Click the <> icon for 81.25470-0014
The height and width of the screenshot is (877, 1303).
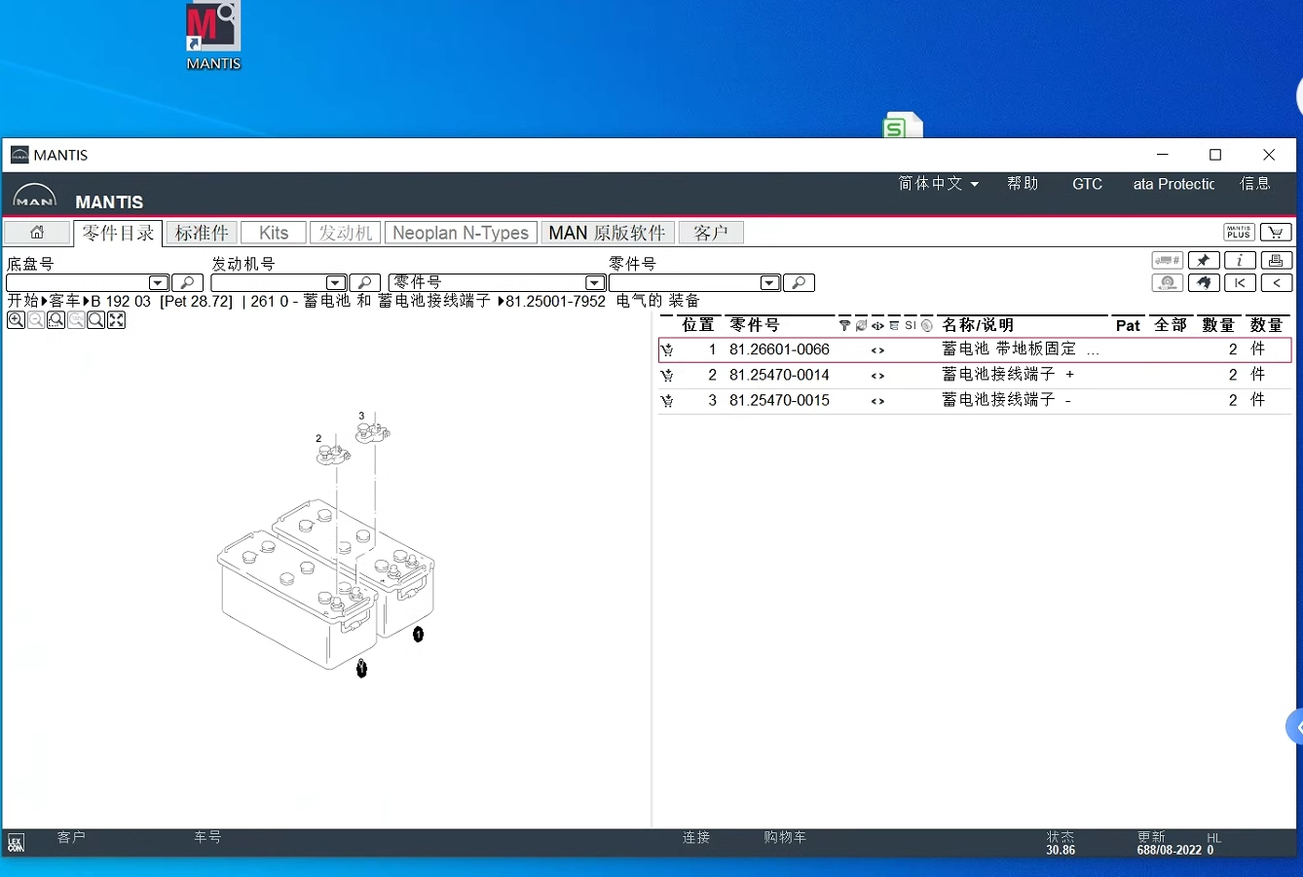(x=877, y=376)
